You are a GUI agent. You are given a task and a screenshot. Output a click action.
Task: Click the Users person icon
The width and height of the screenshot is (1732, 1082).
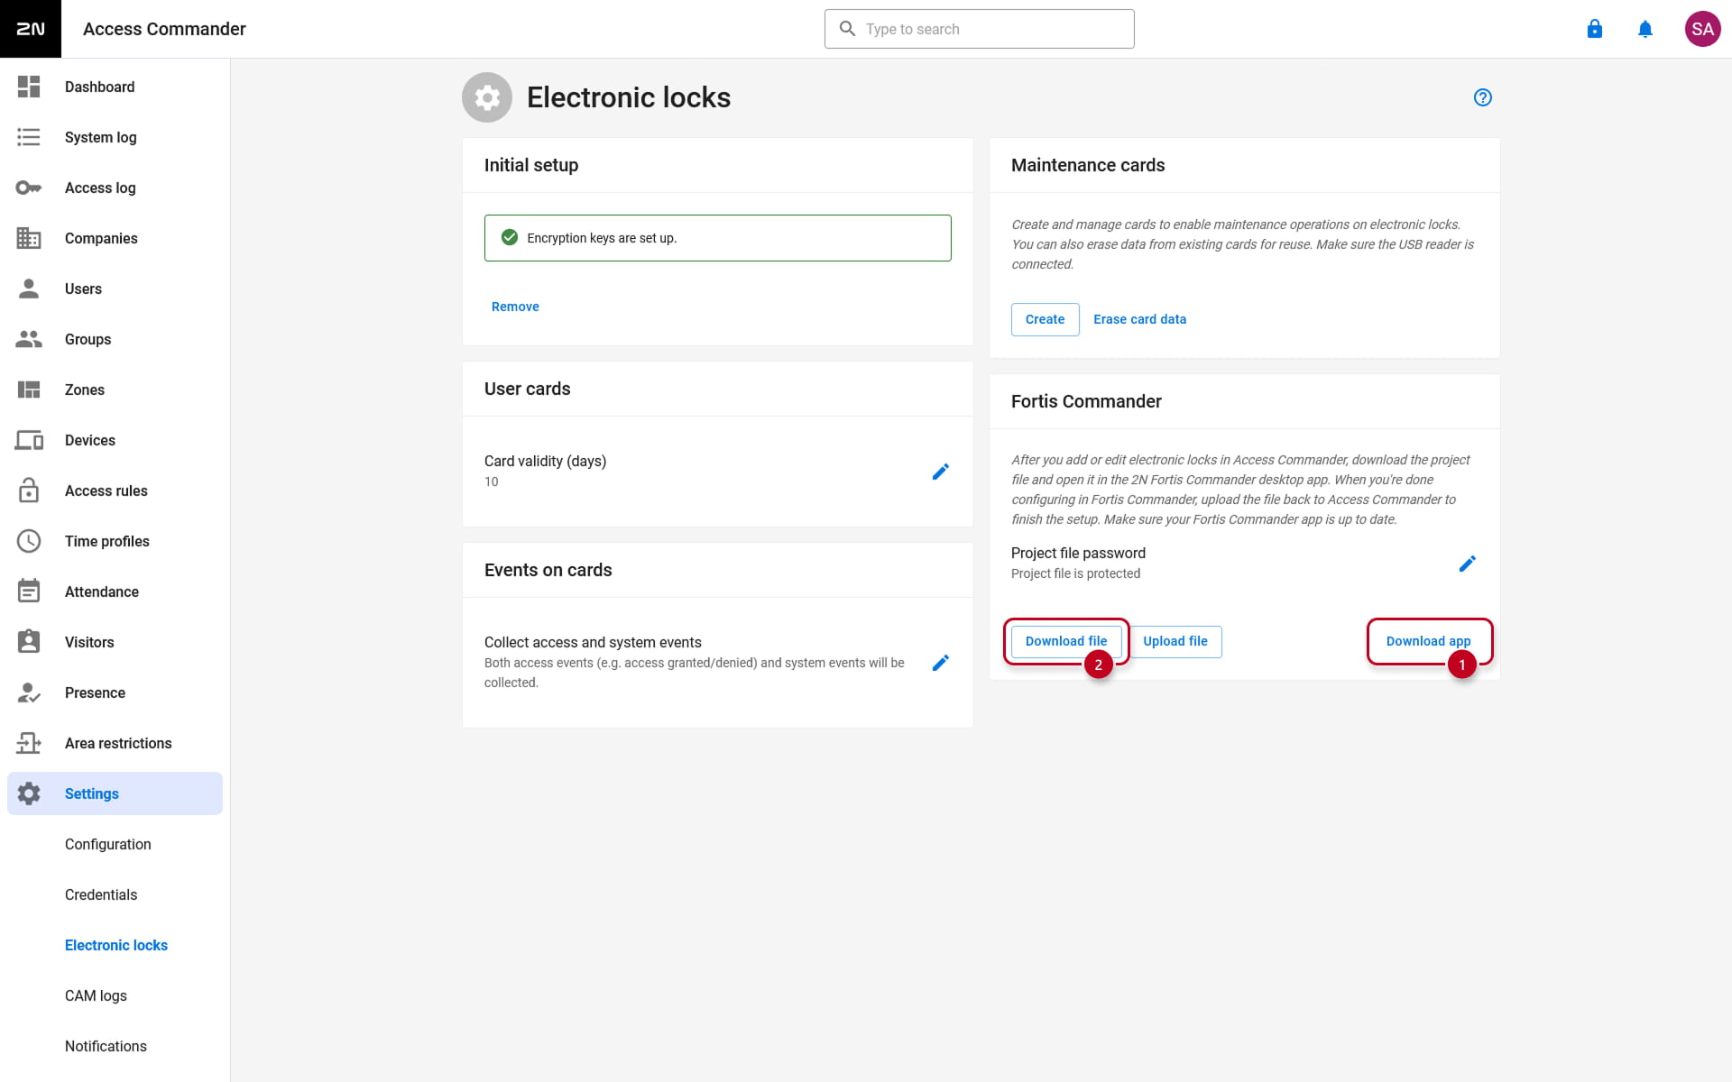(x=29, y=289)
